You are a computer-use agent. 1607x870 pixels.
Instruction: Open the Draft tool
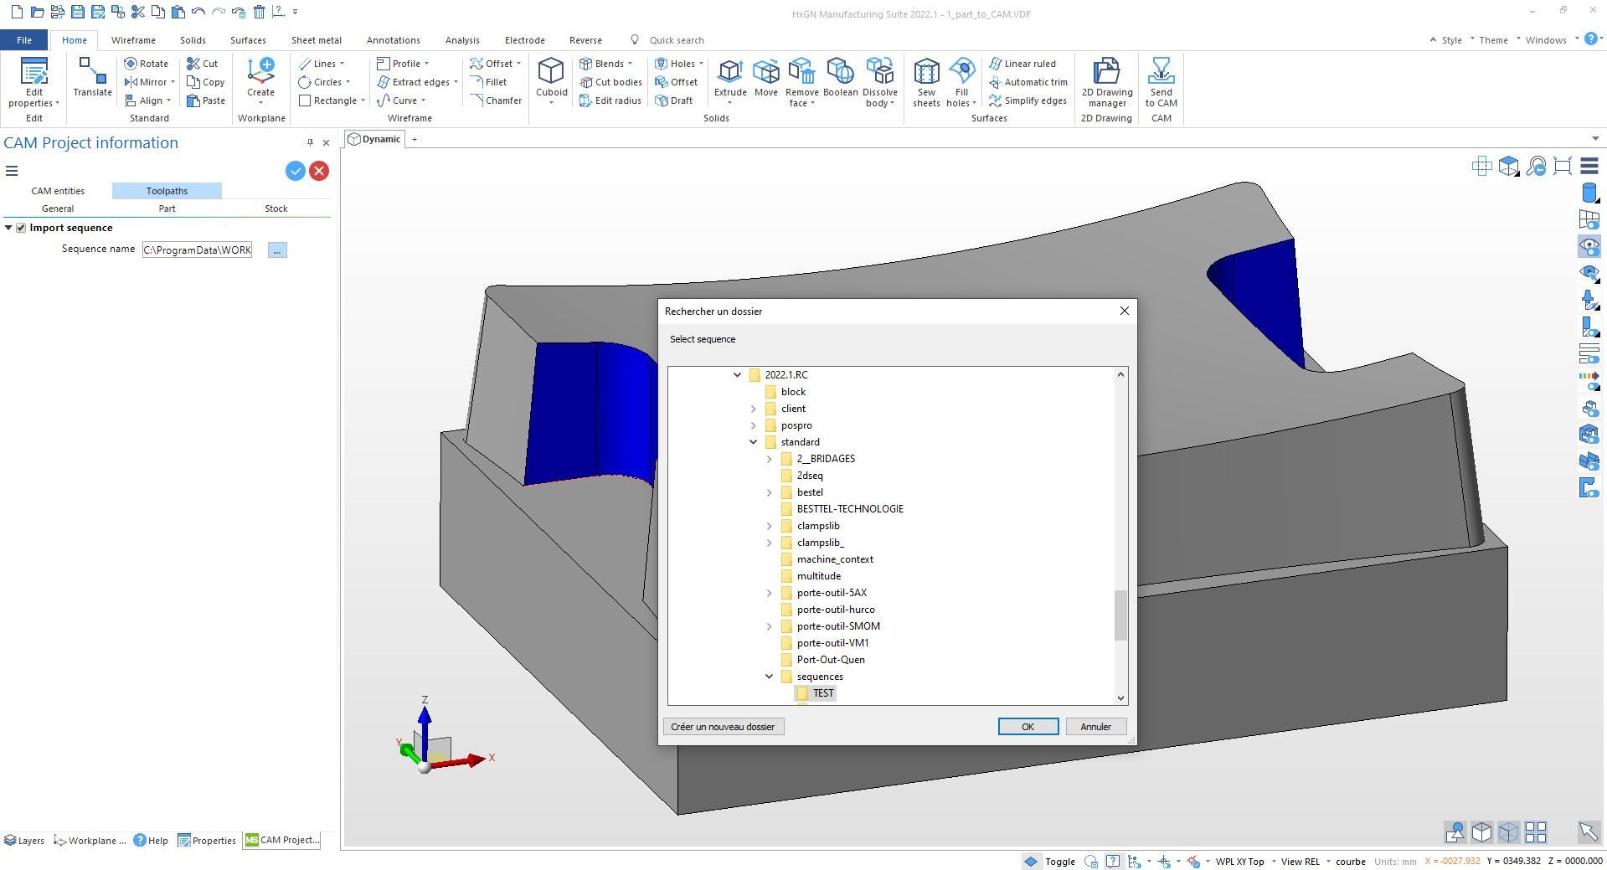pos(674,100)
